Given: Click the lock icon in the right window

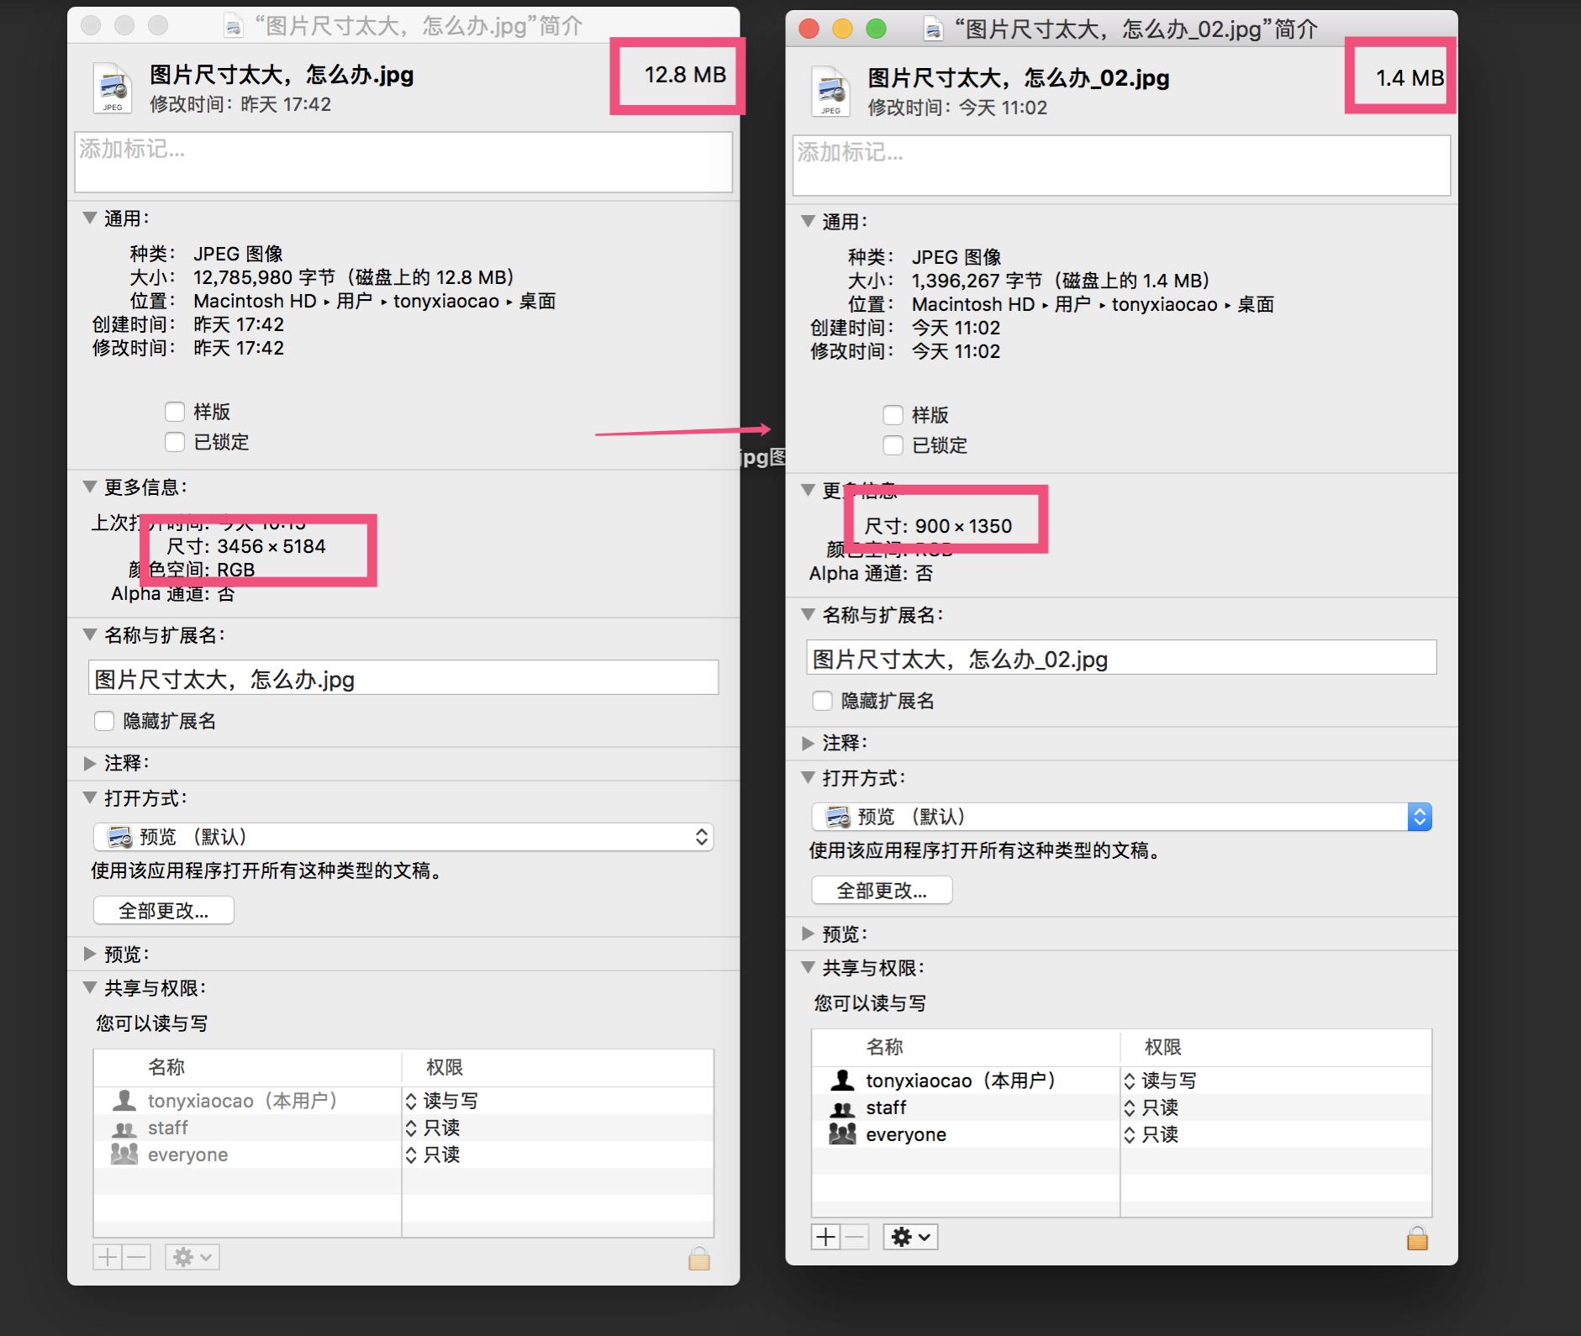Looking at the screenshot, I should 1416,1238.
